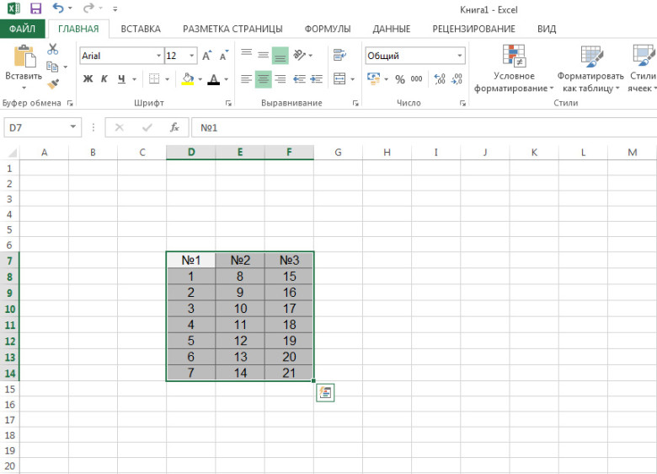Click the Increase Font Size icon

tap(206, 56)
